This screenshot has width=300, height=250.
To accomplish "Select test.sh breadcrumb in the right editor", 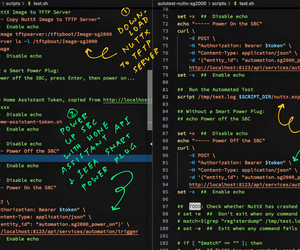I will coord(247,3).
